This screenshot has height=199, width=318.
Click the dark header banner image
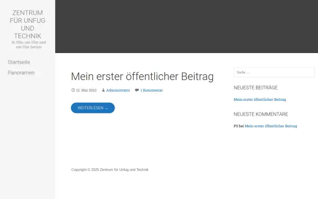tap(187, 27)
